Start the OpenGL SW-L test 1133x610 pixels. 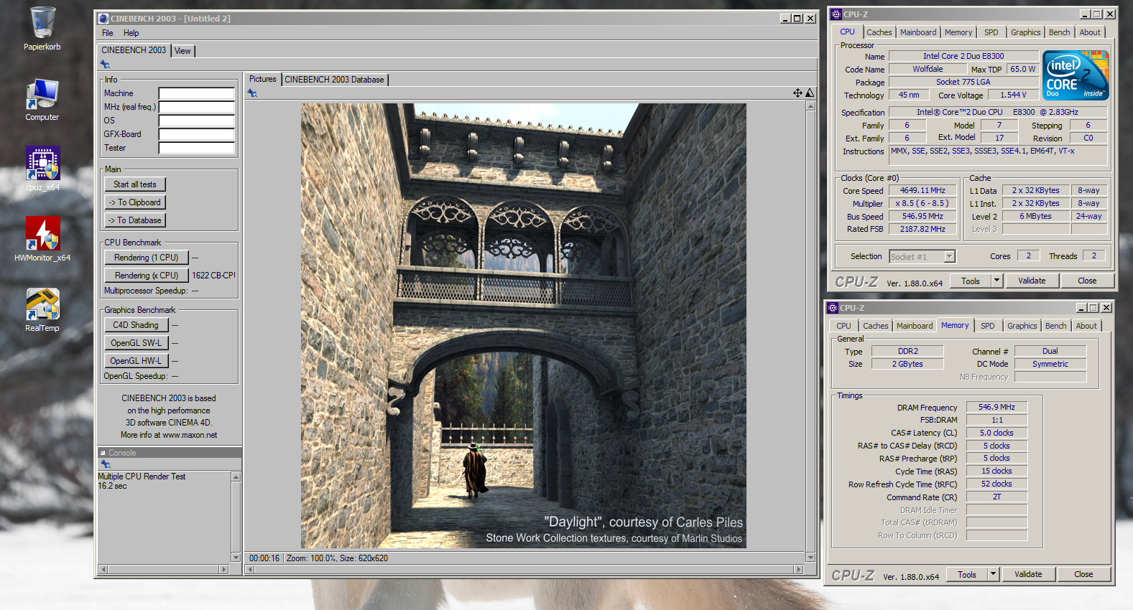136,343
